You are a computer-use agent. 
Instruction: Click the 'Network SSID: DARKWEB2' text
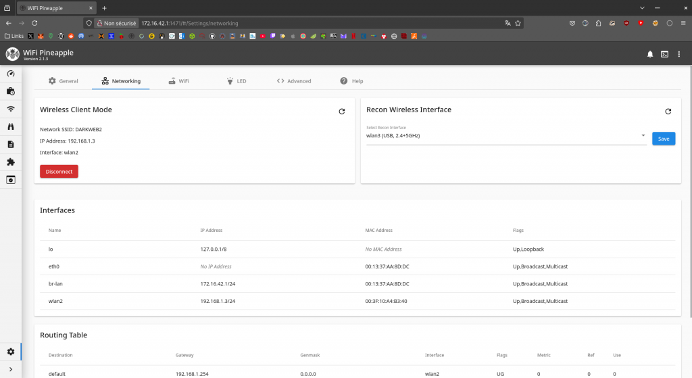(x=70, y=129)
